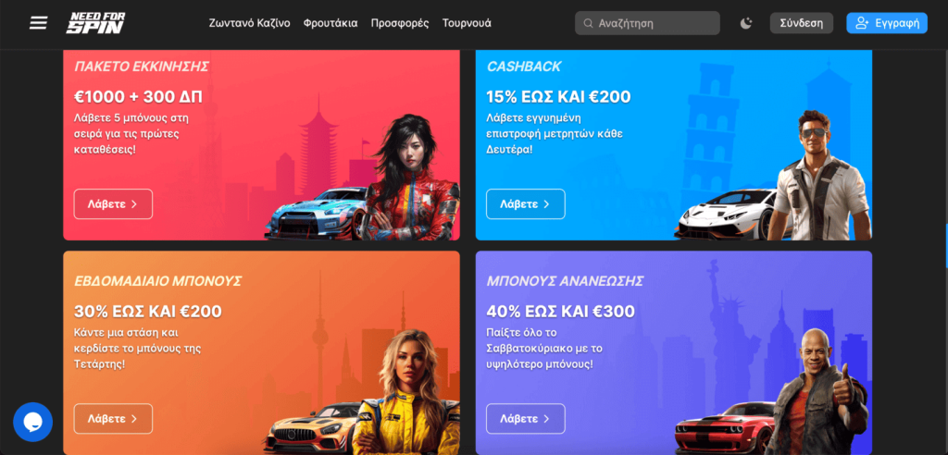The image size is (948, 455).
Task: Click the page scrollbar thumb
Action: pyautogui.click(x=946, y=245)
